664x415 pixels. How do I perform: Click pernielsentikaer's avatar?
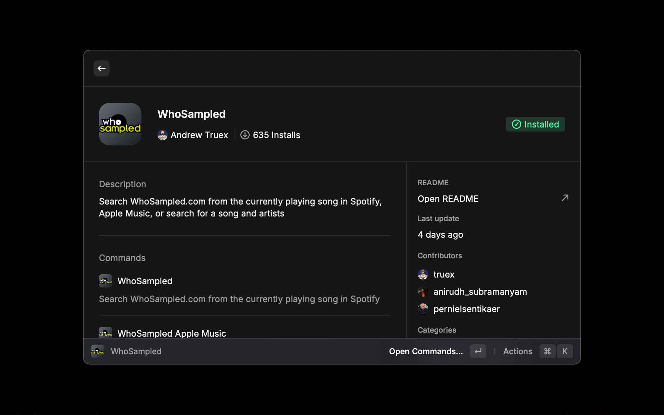tap(423, 309)
